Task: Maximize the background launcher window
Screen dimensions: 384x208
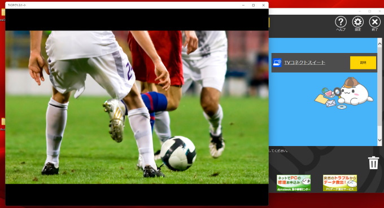Action: click(370, 11)
